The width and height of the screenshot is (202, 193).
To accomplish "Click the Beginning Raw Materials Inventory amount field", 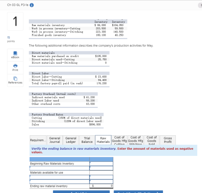I will (101, 164).
